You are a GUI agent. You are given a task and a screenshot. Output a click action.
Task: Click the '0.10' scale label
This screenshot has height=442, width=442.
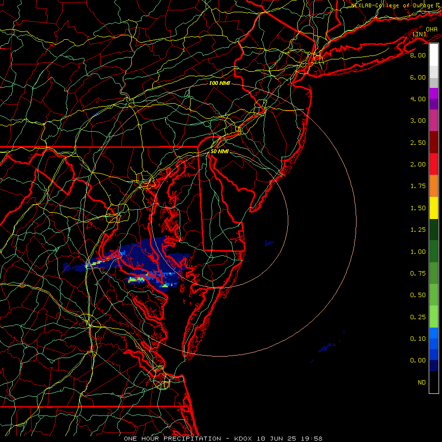click(418, 339)
